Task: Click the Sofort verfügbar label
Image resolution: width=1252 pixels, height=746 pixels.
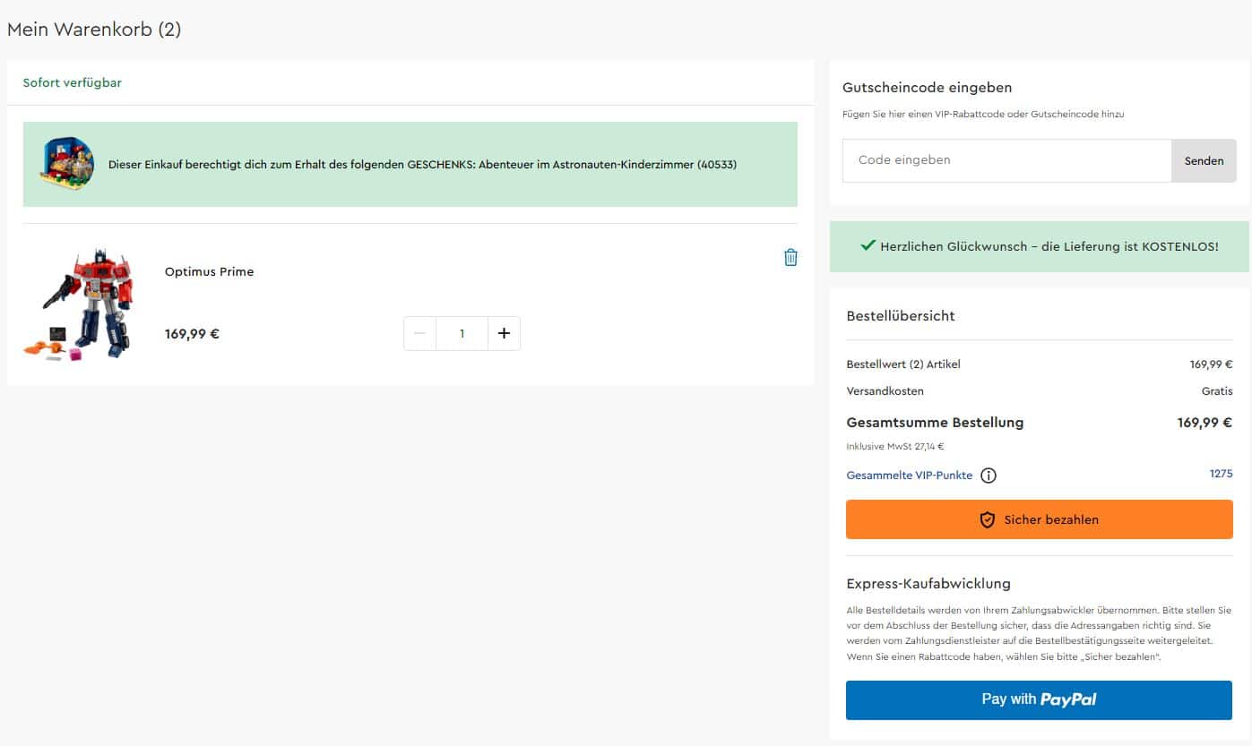Action: (73, 82)
